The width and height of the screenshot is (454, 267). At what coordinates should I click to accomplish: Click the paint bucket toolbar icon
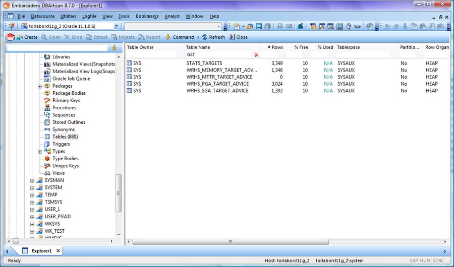click(349, 26)
